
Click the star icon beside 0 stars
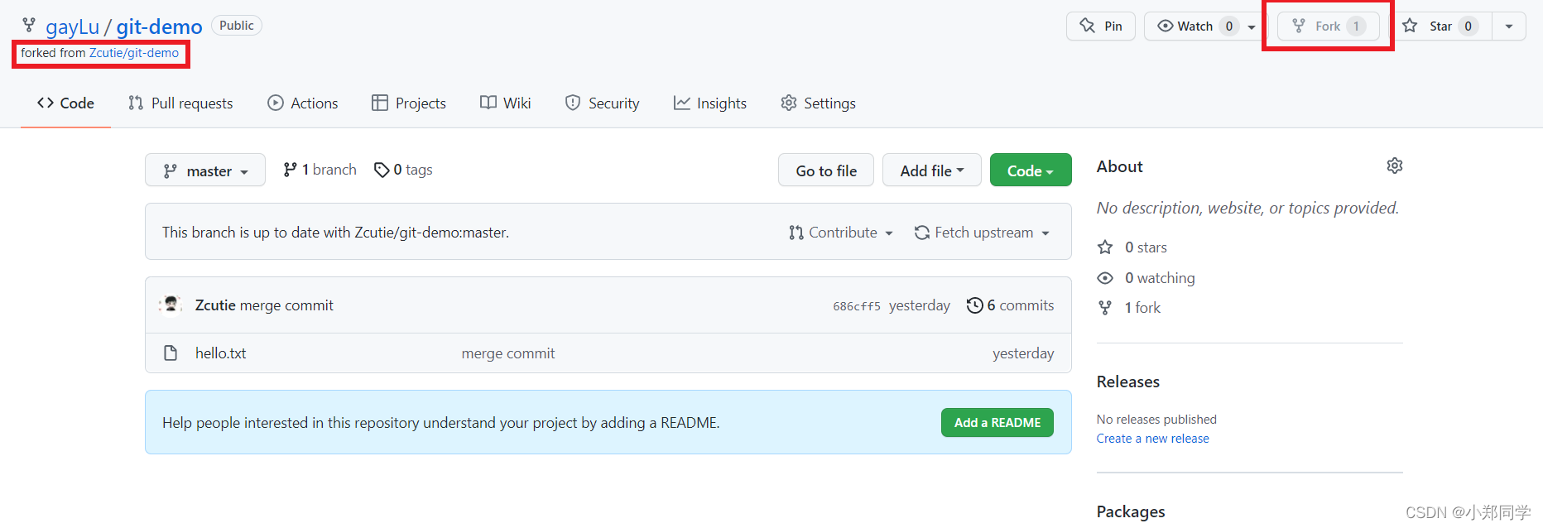tap(1105, 247)
